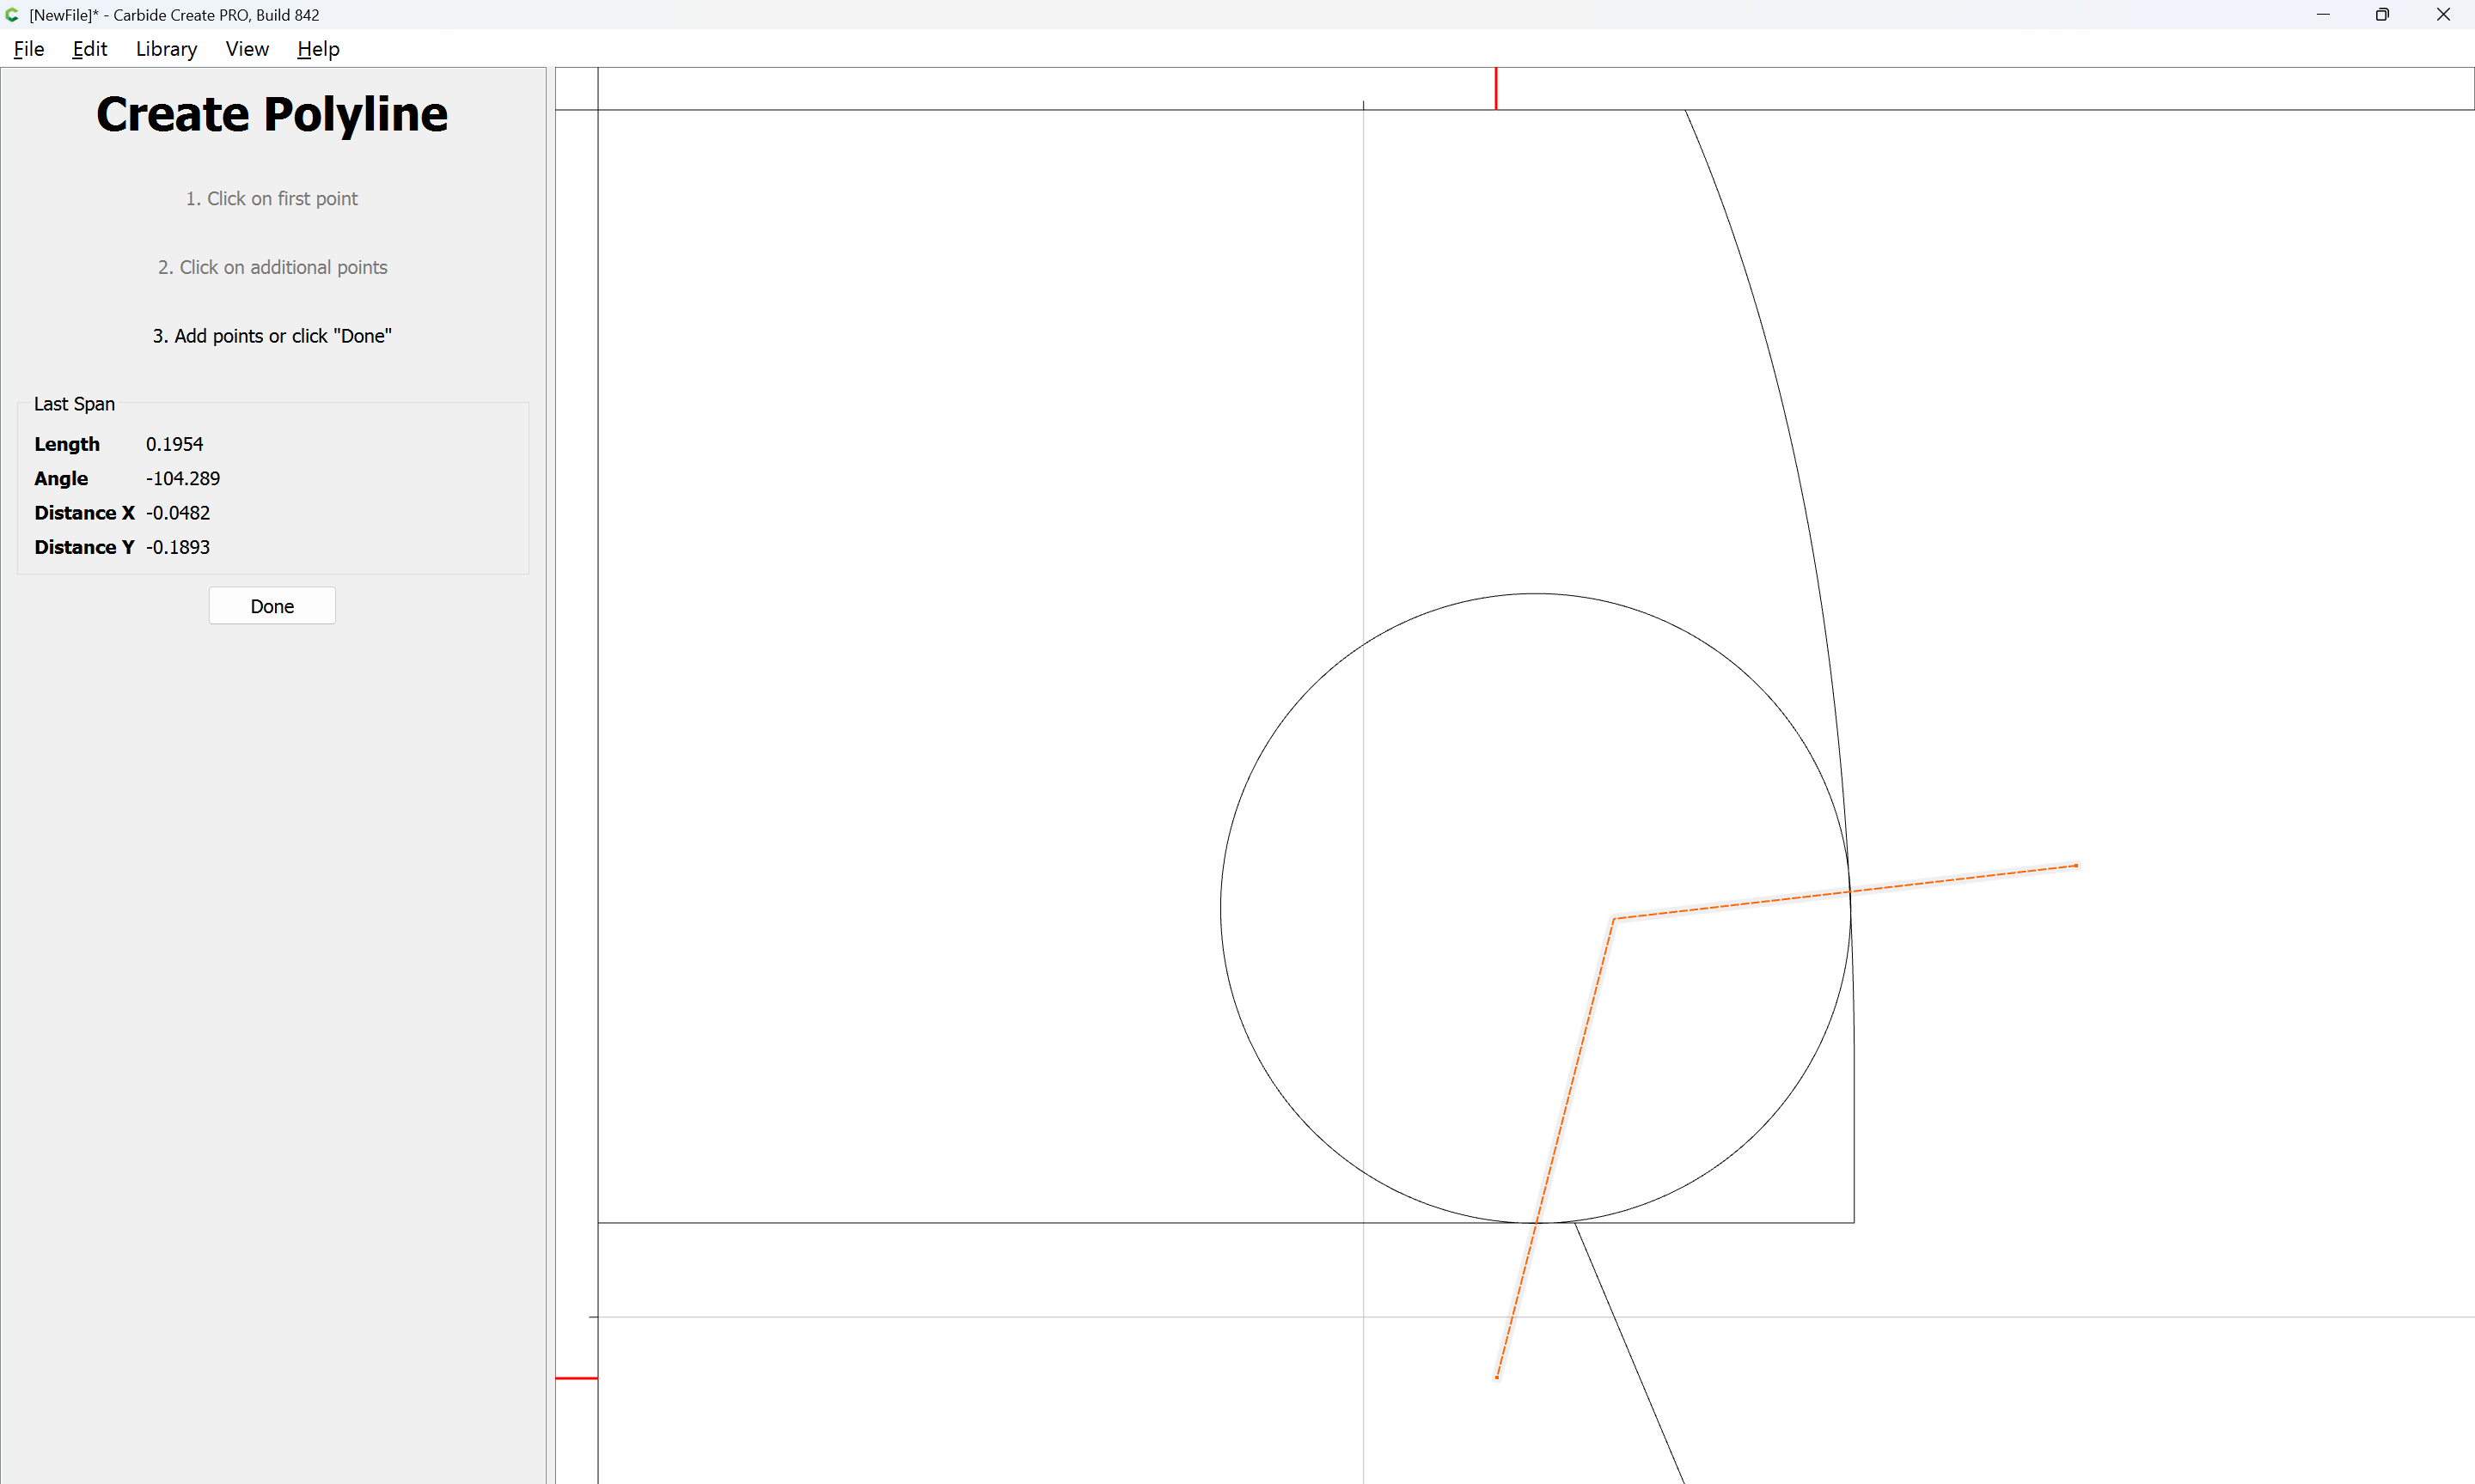
Task: Click the Angle value -104.289
Action: 183,478
